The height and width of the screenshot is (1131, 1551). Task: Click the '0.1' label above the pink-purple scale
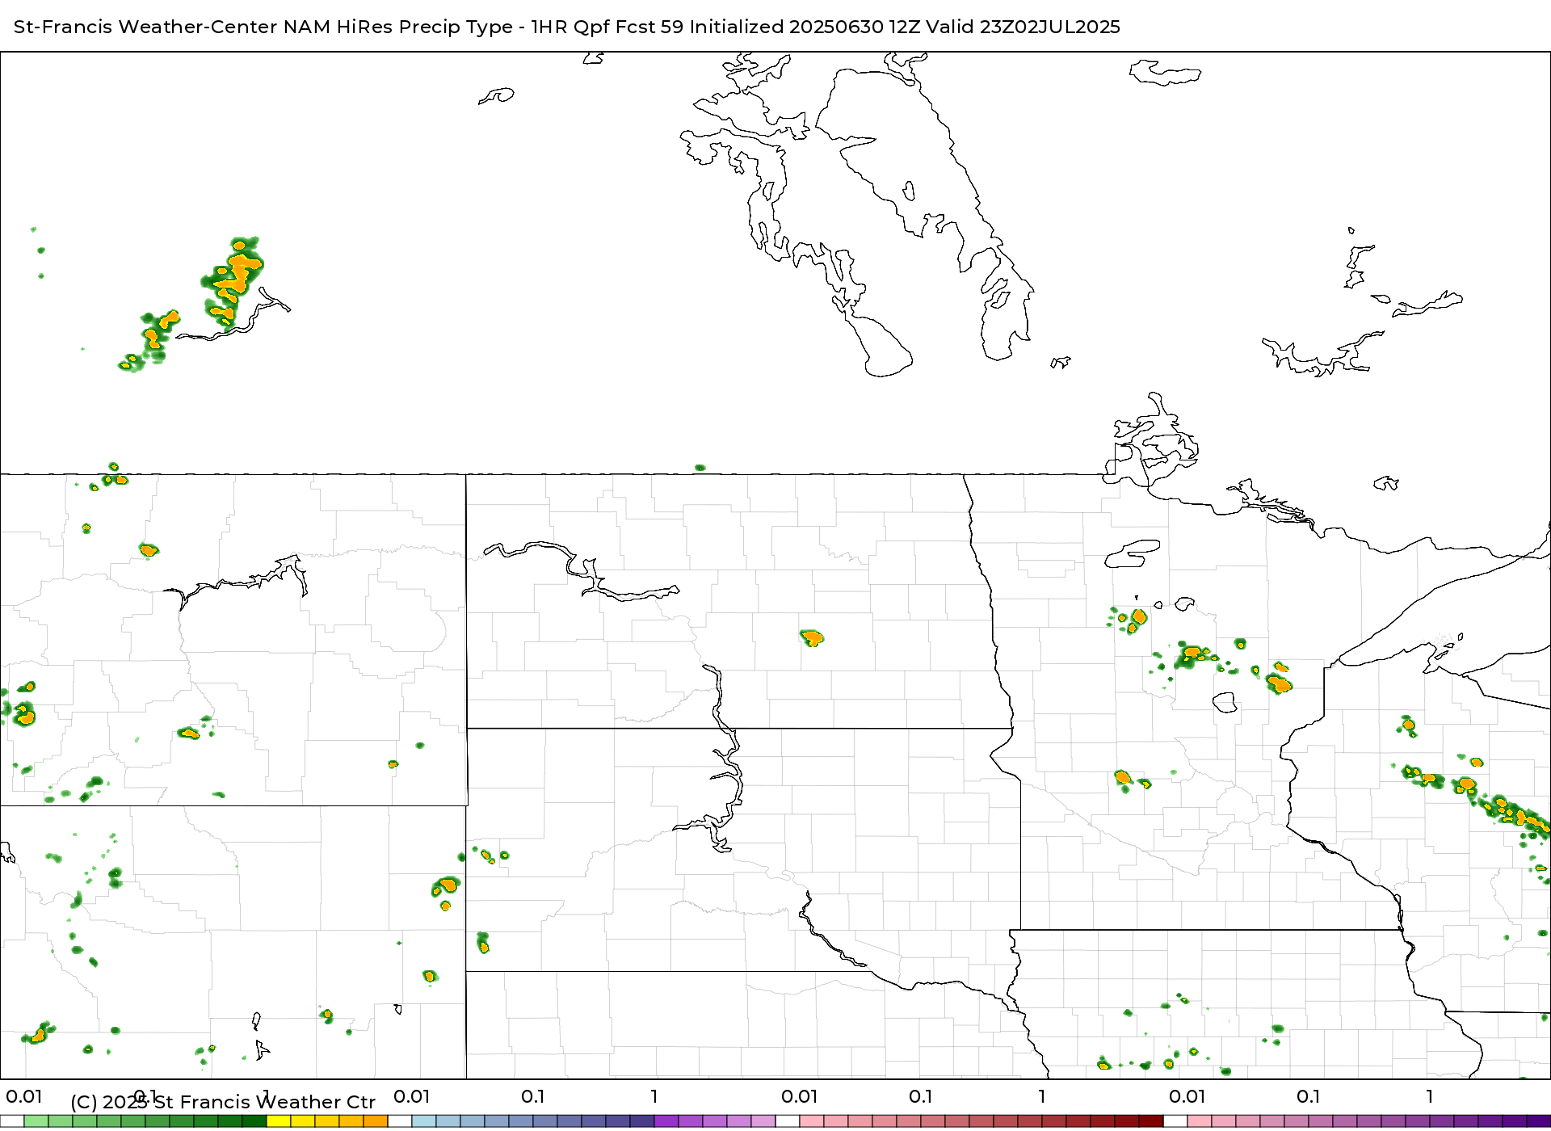(x=1309, y=1096)
